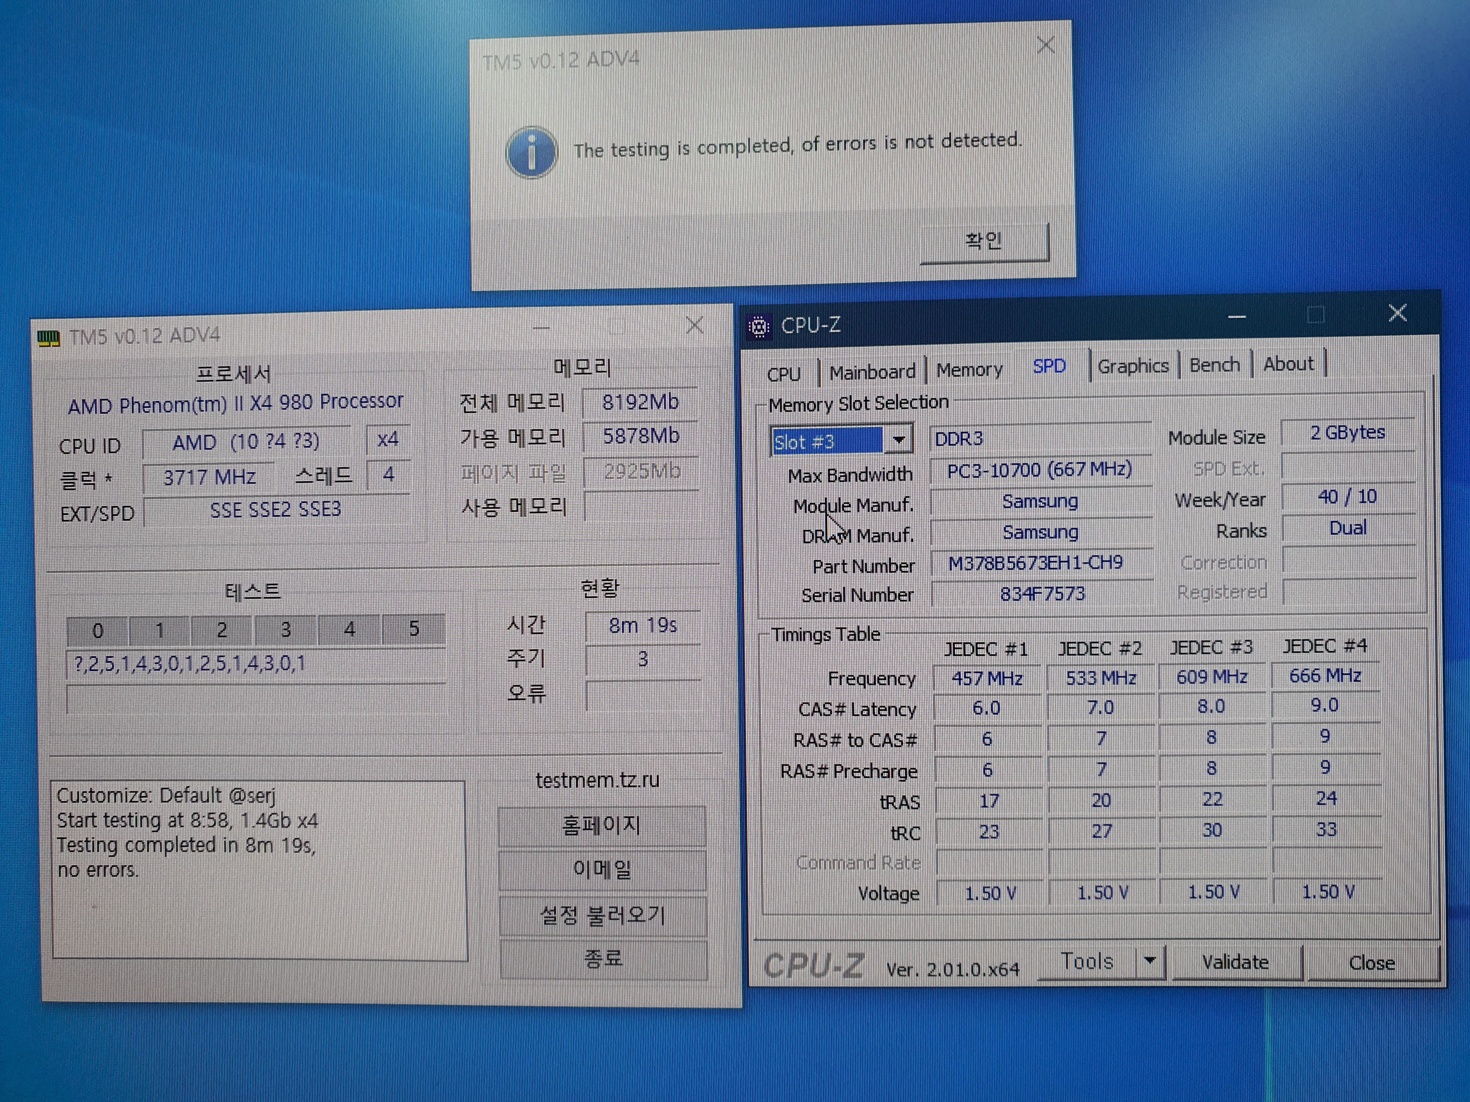Click test cell 2 in TM5
Screen dimensions: 1470x1102
(x=222, y=630)
